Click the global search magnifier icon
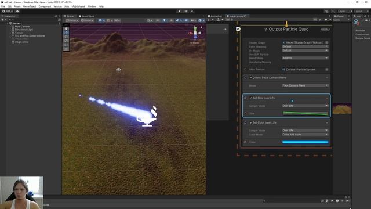Screen dimensions: 371x209 (333, 11)
